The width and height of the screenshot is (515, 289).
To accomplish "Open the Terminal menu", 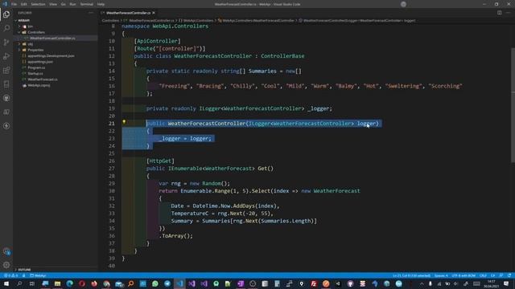I will (x=86, y=4).
